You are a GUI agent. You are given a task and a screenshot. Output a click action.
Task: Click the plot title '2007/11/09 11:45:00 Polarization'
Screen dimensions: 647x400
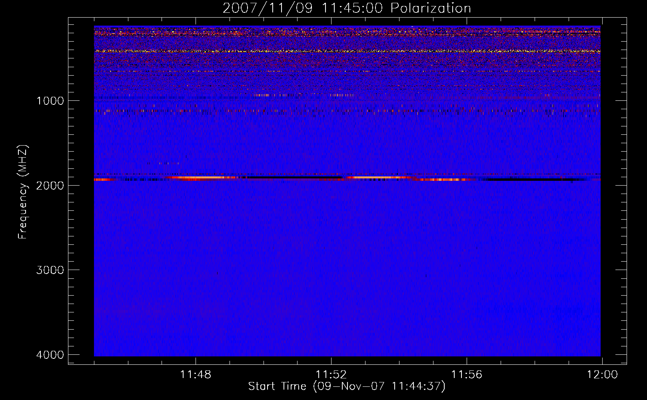pyautogui.click(x=347, y=8)
